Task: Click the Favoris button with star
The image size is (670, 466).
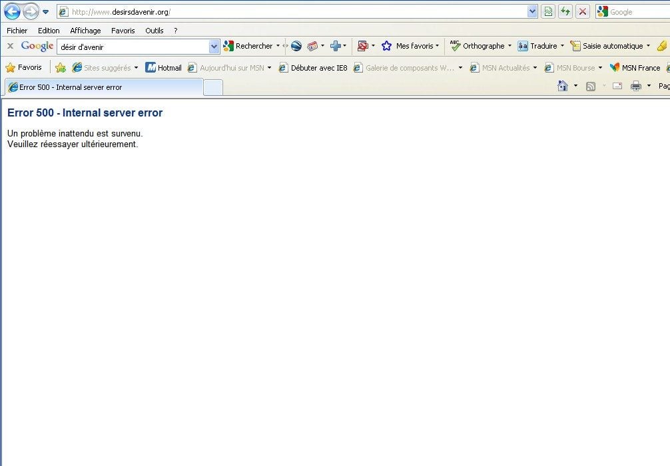Action: (24, 67)
